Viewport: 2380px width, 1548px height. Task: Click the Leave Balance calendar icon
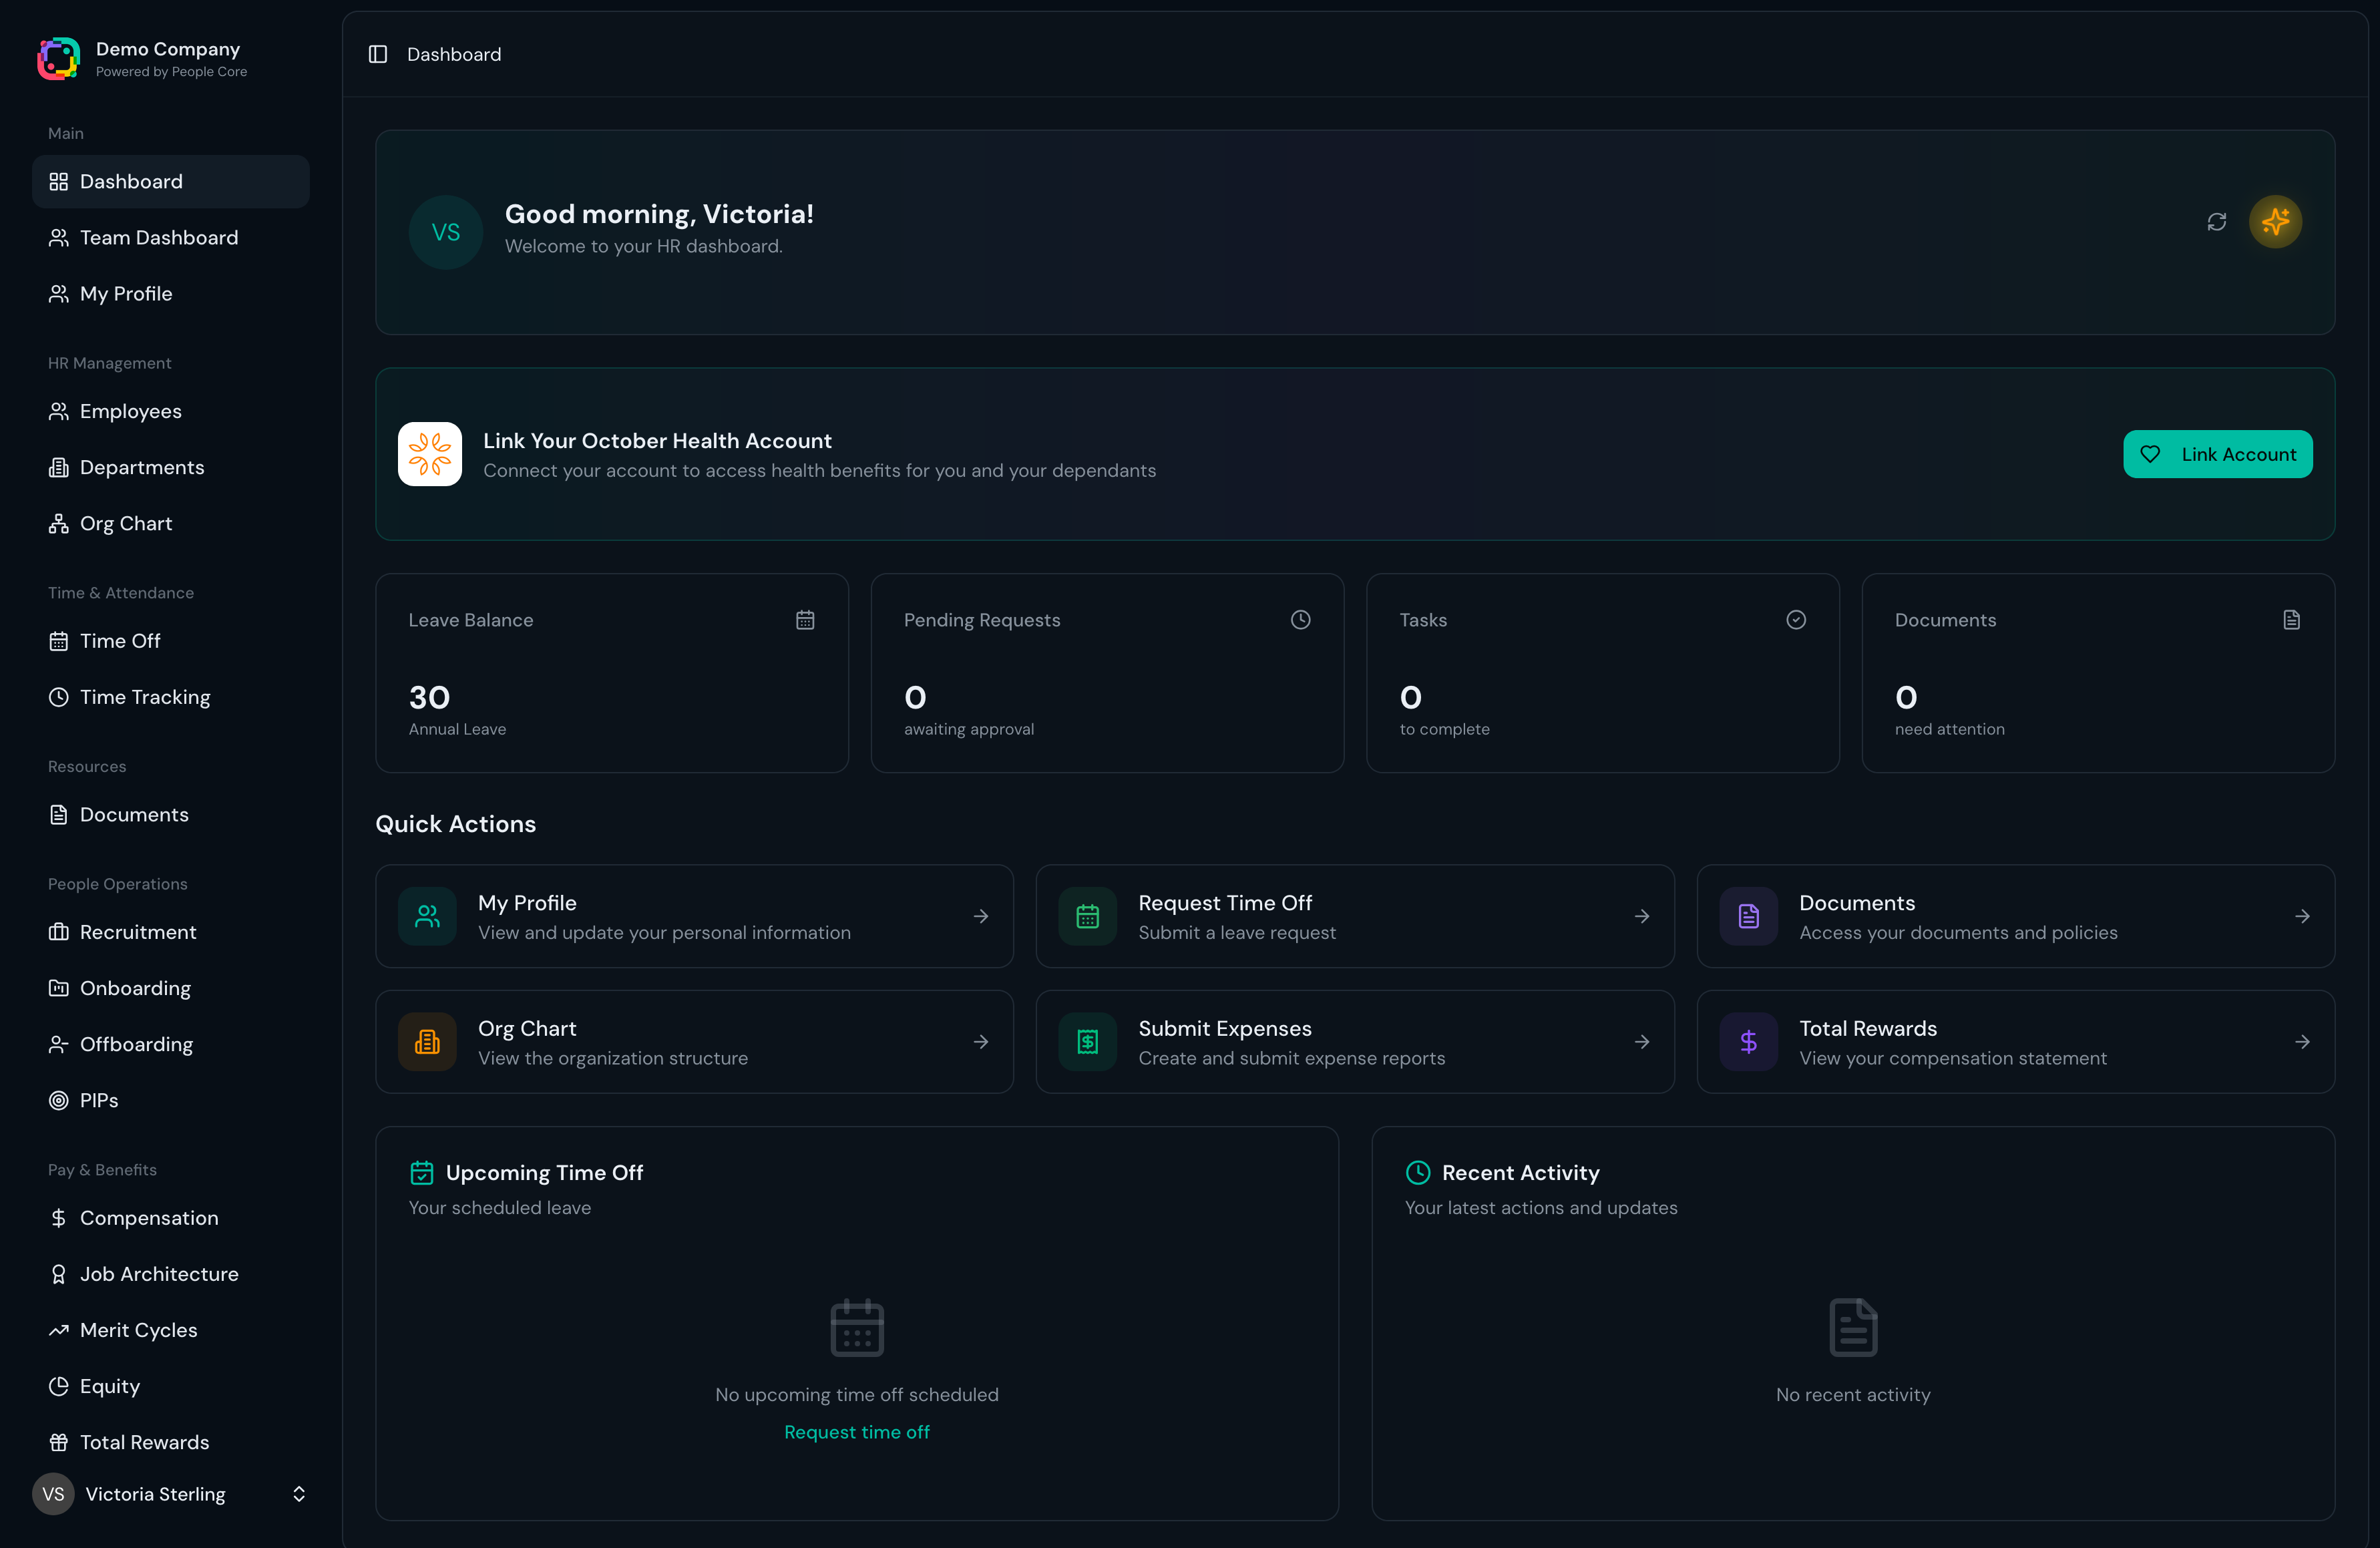[x=805, y=620]
